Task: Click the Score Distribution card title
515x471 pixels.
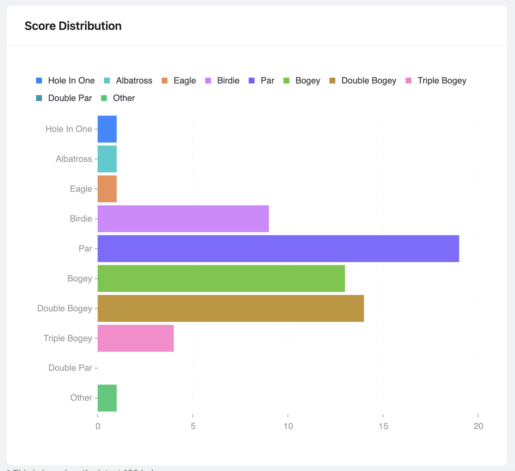Action: (x=73, y=26)
